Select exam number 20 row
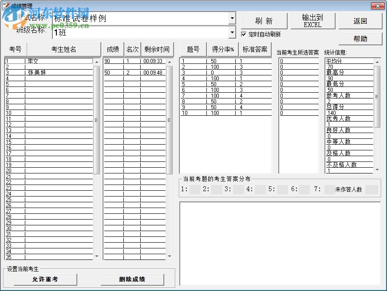Image resolution: width=387 pixels, height=291 pixels. tap(49, 171)
